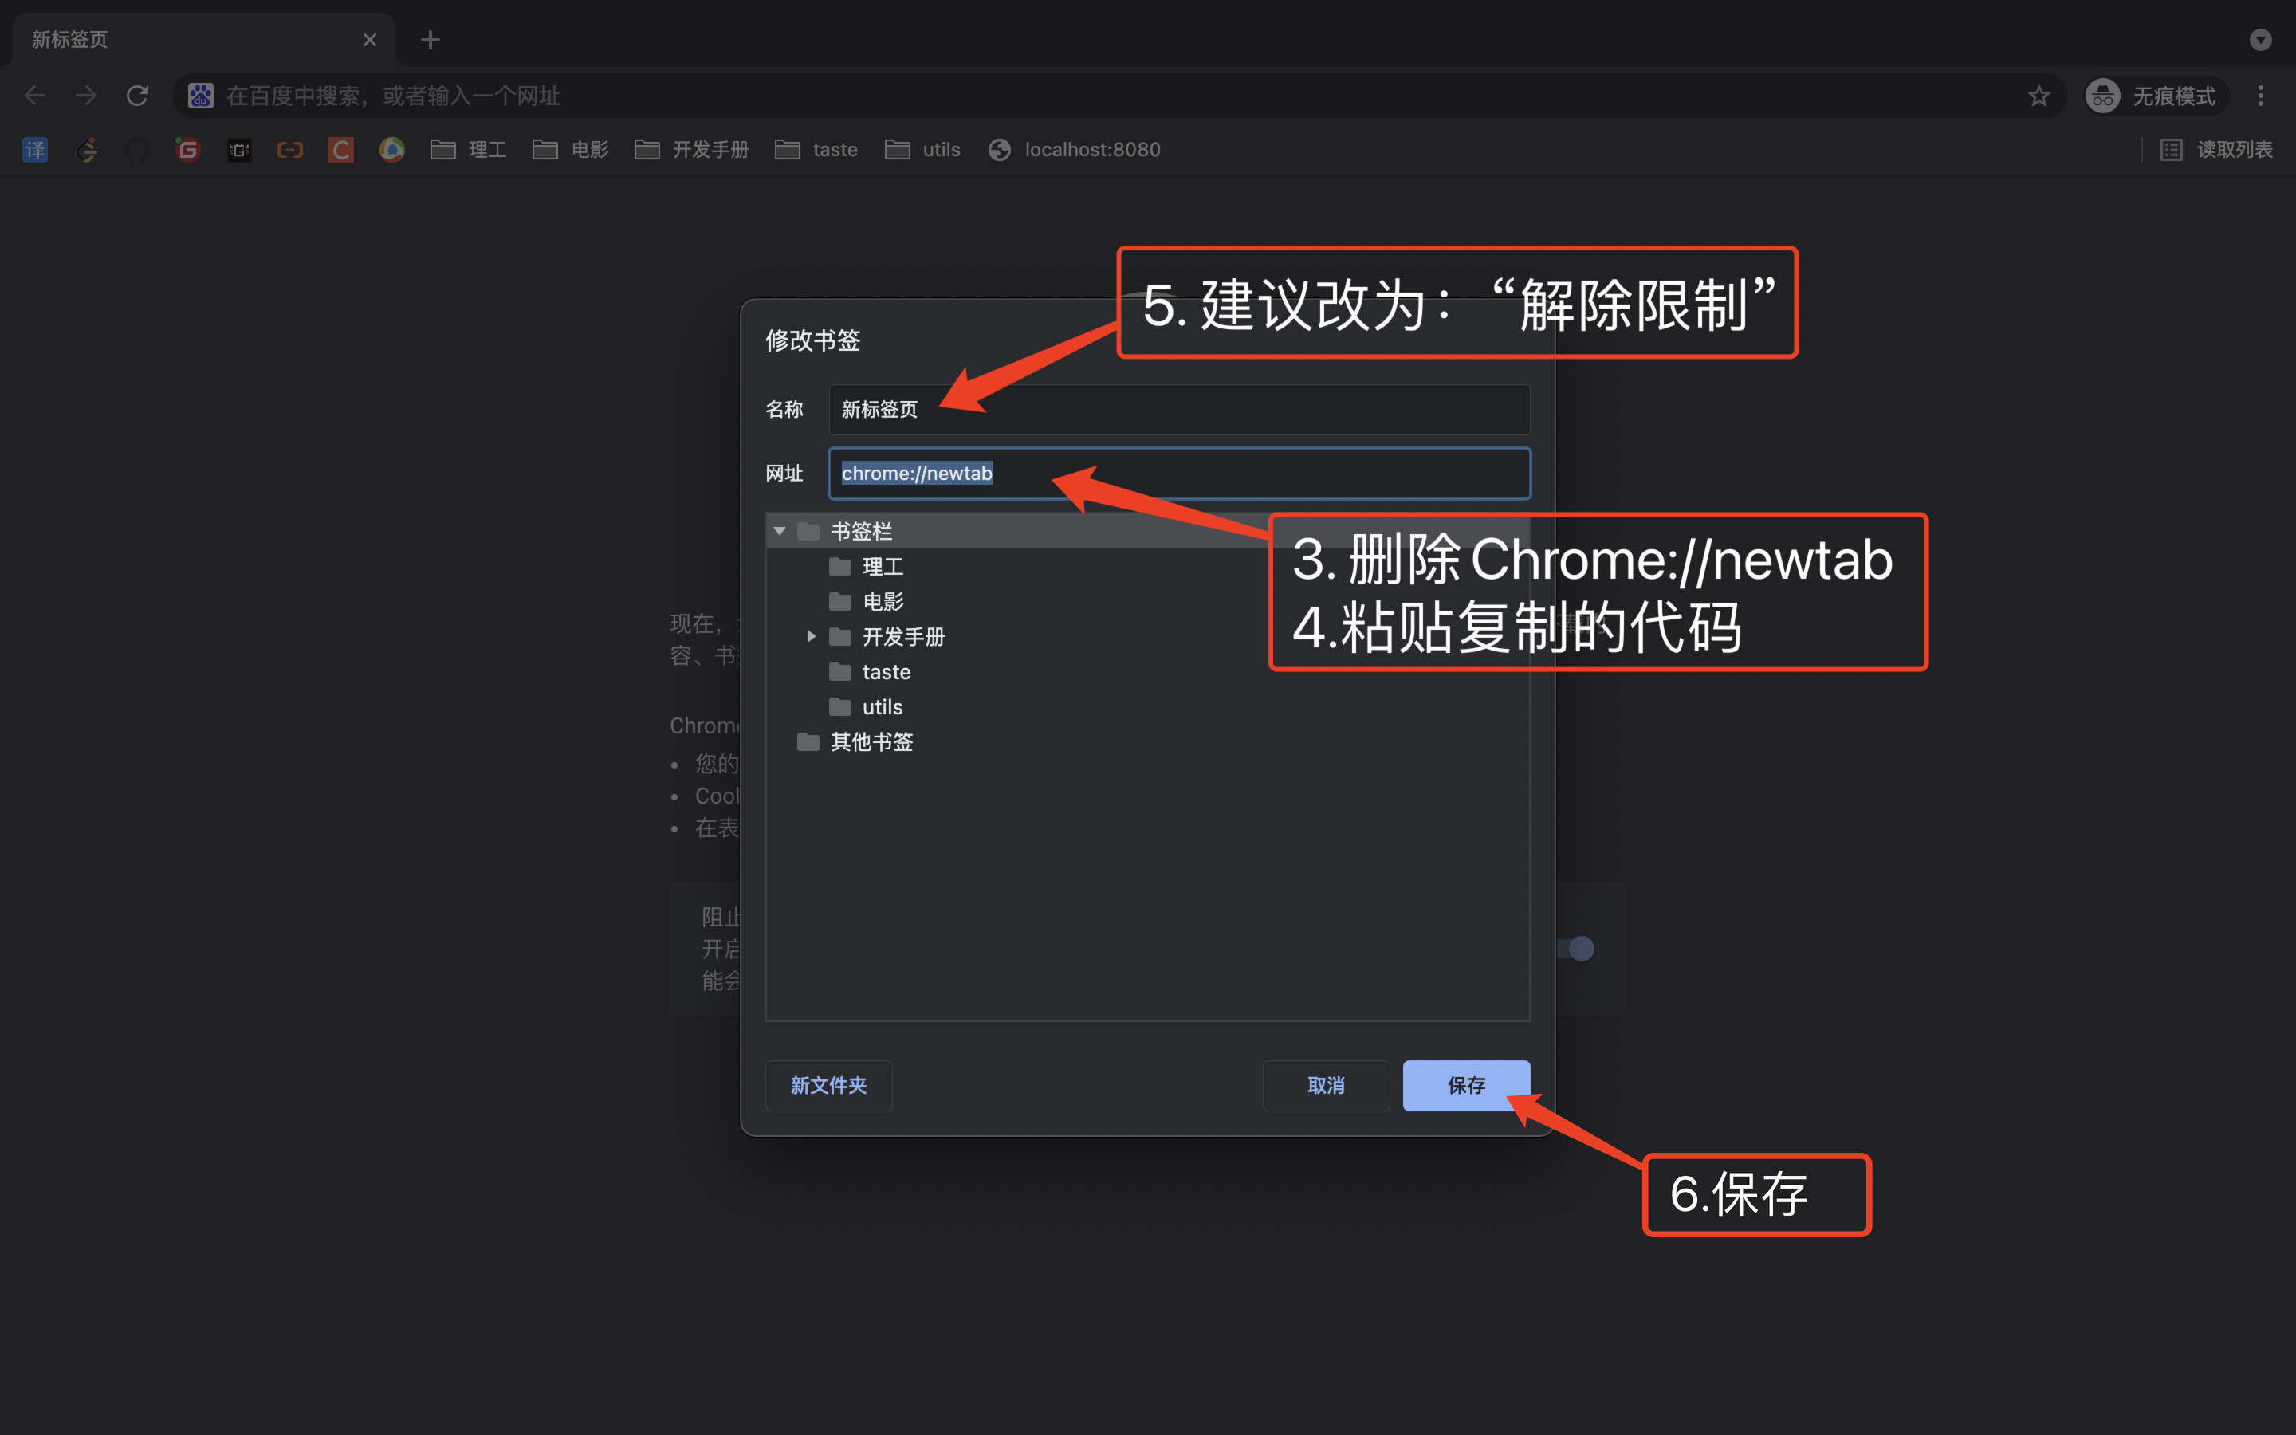Click the red G bookmark icon
Image resolution: width=2296 pixels, height=1435 pixels.
click(187, 149)
